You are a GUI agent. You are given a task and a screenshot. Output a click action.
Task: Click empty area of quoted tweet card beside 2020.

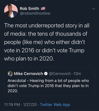56,91
